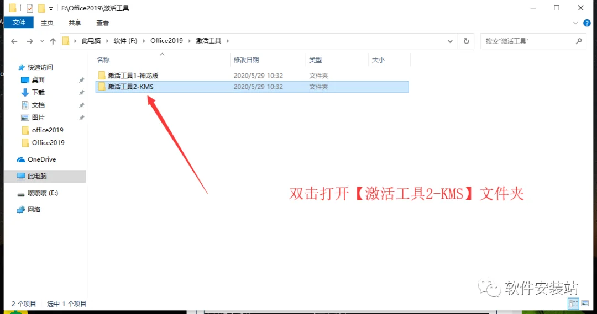Viewport: 597px width, 314px height.
Task: Open the 文件 ribbon tab
Action: [19, 23]
